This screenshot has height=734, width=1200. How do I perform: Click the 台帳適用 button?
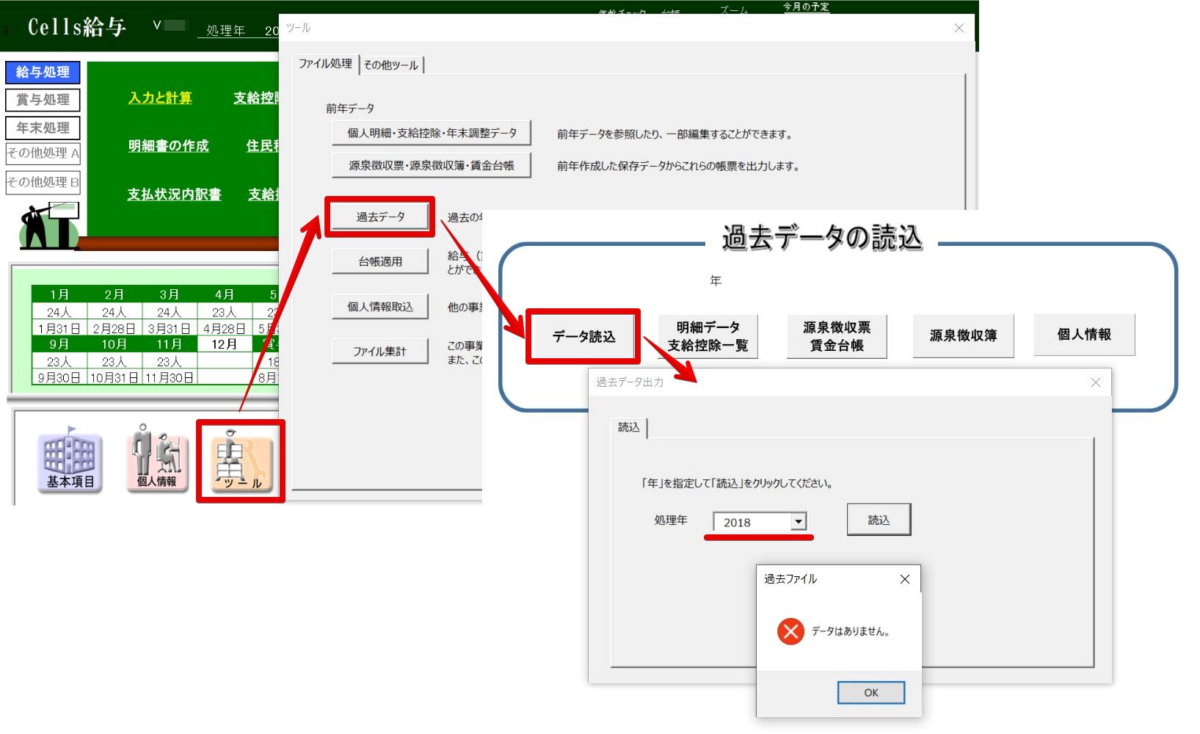(x=379, y=261)
